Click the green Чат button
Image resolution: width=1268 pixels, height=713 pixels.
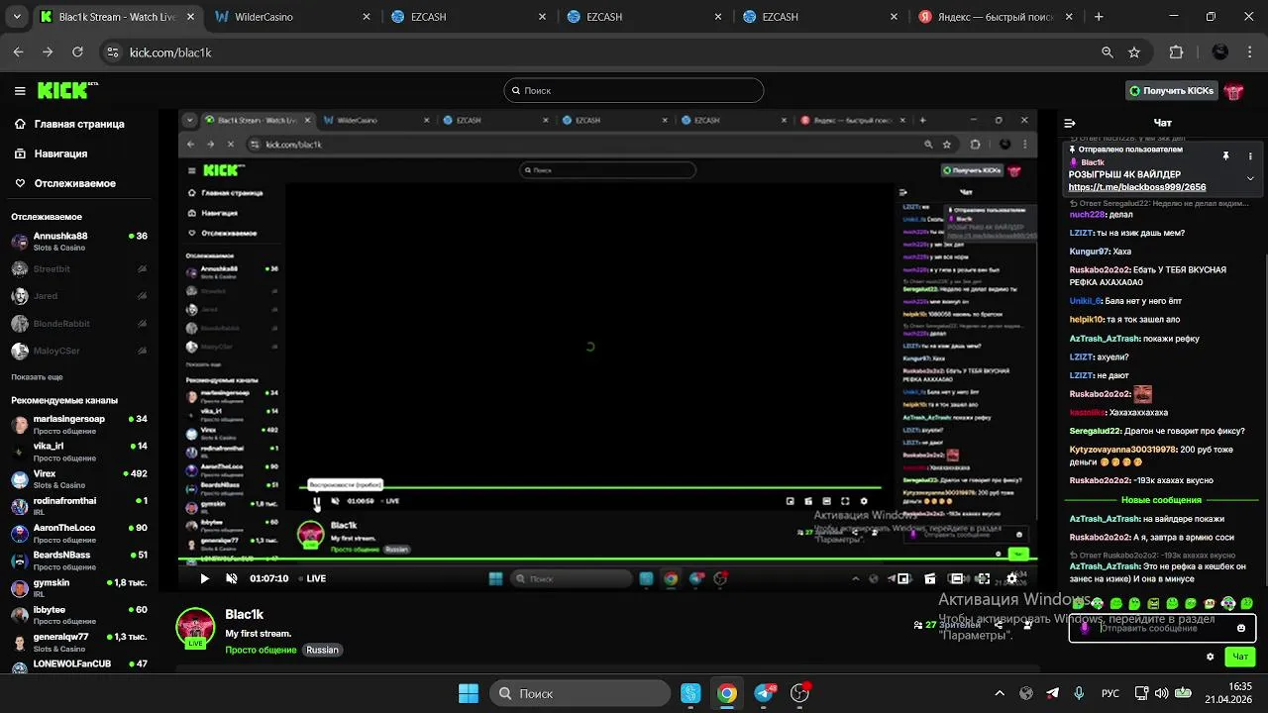pyautogui.click(x=1239, y=657)
